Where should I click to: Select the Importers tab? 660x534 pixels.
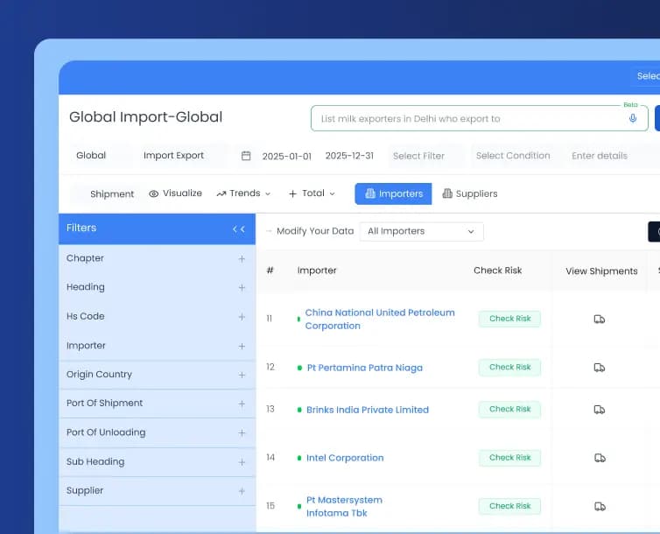click(393, 194)
